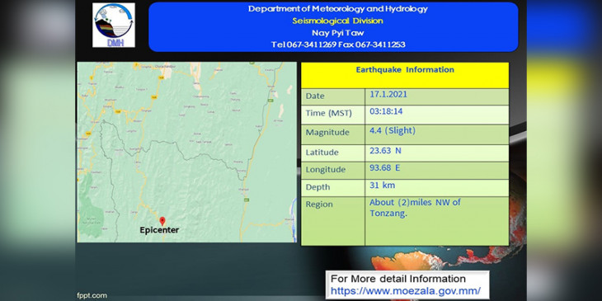Image resolution: width=602 pixels, height=301 pixels.
Task: Click the For More detail Information text
Action: pyautogui.click(x=398, y=279)
